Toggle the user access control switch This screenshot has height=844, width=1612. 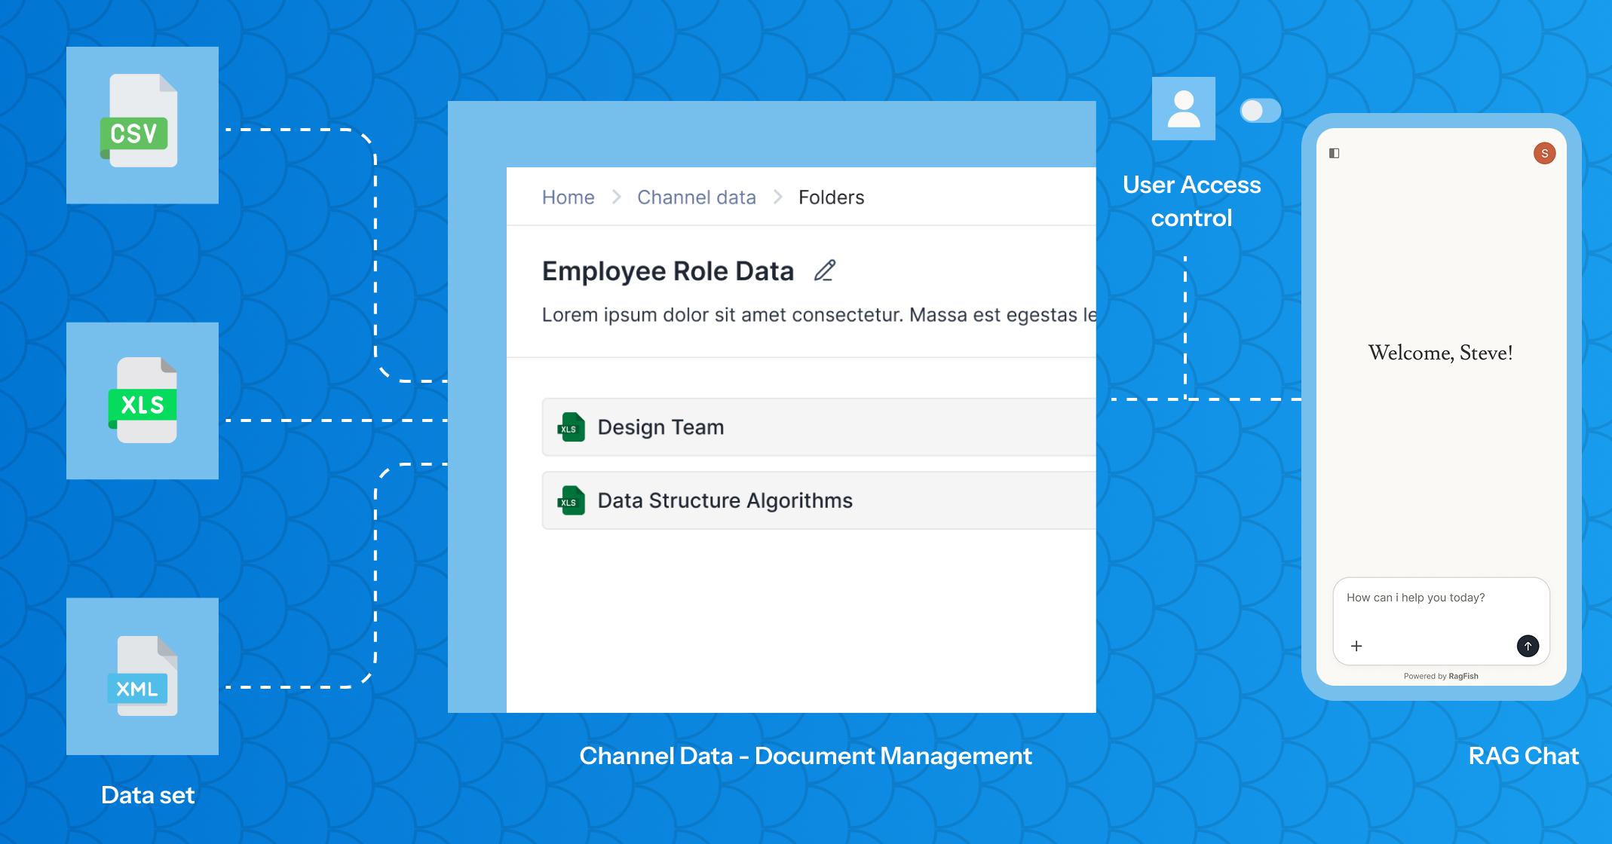pyautogui.click(x=1260, y=111)
